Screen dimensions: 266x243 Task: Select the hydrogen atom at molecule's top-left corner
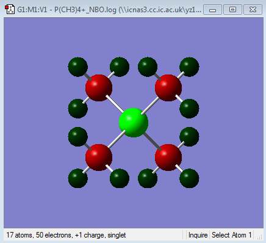click(x=78, y=67)
